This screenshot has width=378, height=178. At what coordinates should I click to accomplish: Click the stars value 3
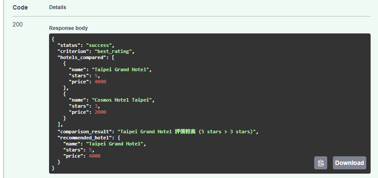click(96, 106)
